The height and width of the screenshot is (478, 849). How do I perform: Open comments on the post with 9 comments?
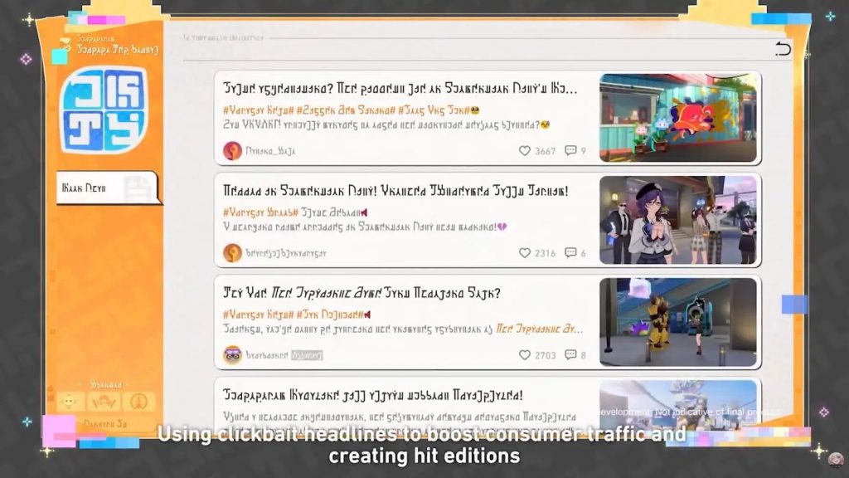coord(571,151)
